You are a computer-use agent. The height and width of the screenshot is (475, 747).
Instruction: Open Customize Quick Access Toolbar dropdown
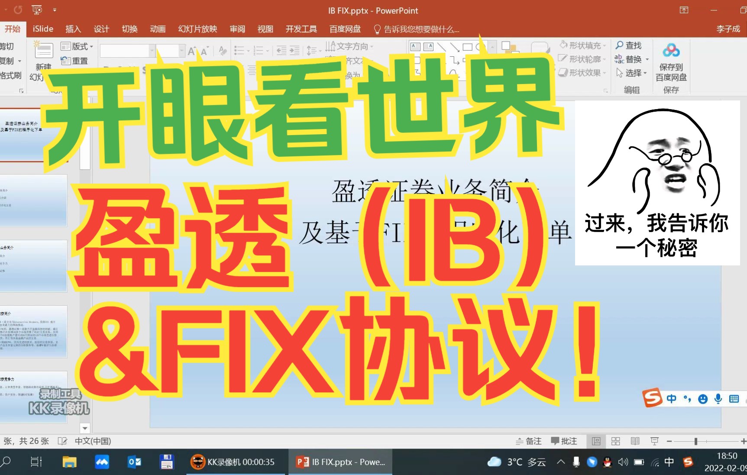pos(55,10)
